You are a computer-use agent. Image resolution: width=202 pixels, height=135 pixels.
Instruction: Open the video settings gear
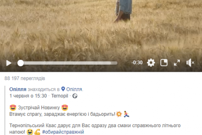pyautogui.click(x=151, y=63)
